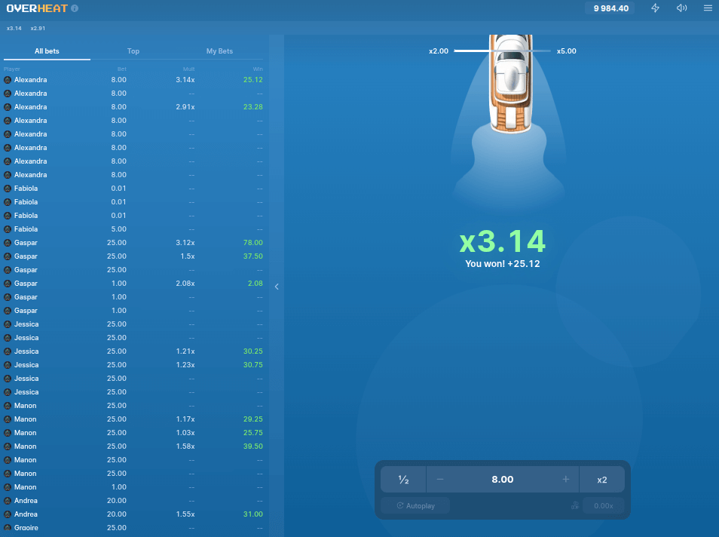The image size is (719, 537).
Task: Click Manon's avatar in the 1.00 bet row
Action: point(8,487)
